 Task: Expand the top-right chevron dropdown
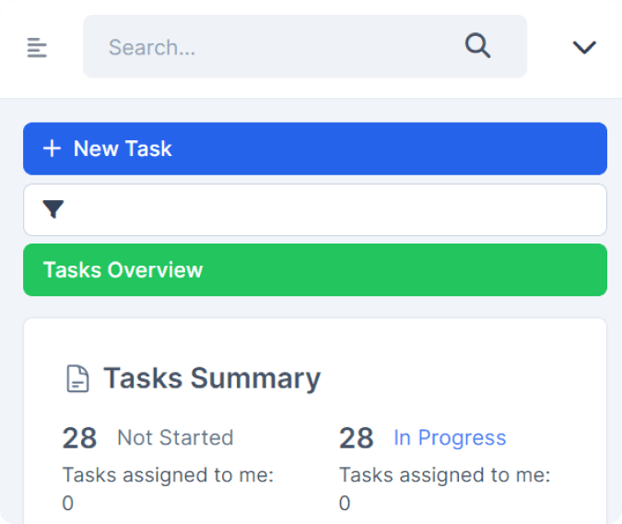[x=584, y=47]
